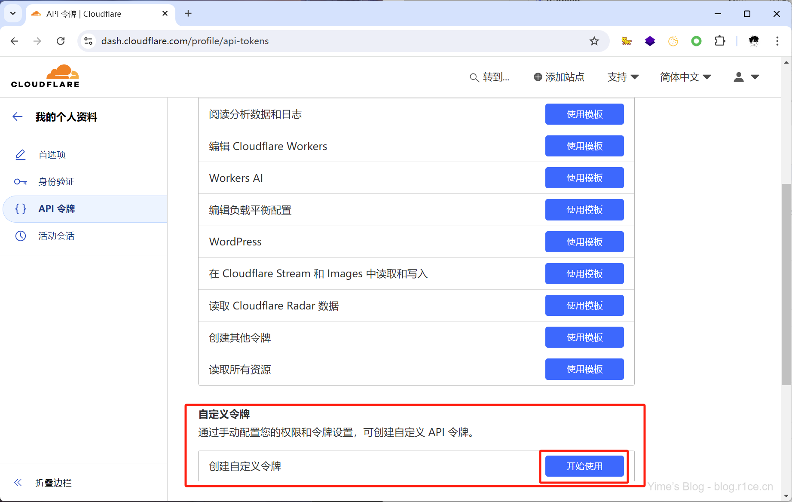Open the 转到 search
The image size is (792, 502).
point(489,77)
